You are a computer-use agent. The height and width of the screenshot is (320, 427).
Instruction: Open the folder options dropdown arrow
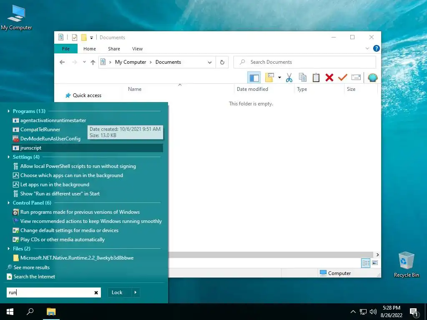coord(279,77)
